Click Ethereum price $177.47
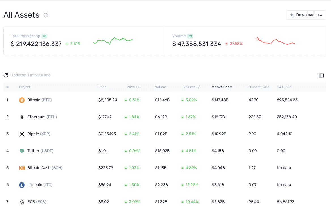Screen dimensions: 331x211 click(105, 117)
